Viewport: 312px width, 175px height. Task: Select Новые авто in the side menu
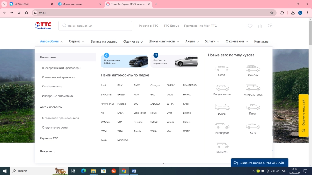[x=66, y=57]
